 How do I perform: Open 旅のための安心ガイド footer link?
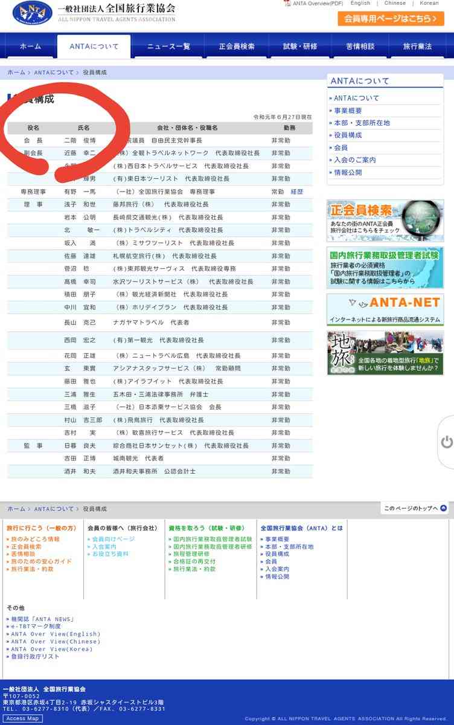point(41,561)
